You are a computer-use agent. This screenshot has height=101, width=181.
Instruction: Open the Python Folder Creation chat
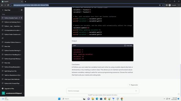(12, 35)
